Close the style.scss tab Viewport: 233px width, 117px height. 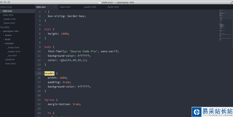point(55,7)
